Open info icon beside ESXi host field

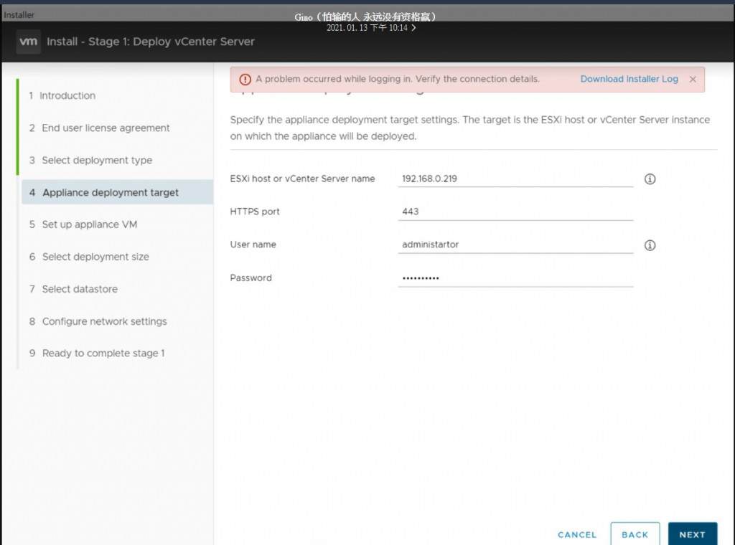click(649, 179)
